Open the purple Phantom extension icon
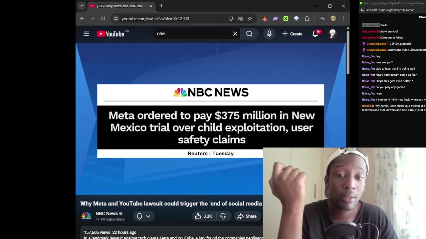Screen dimensions: 426x239 coord(275,19)
